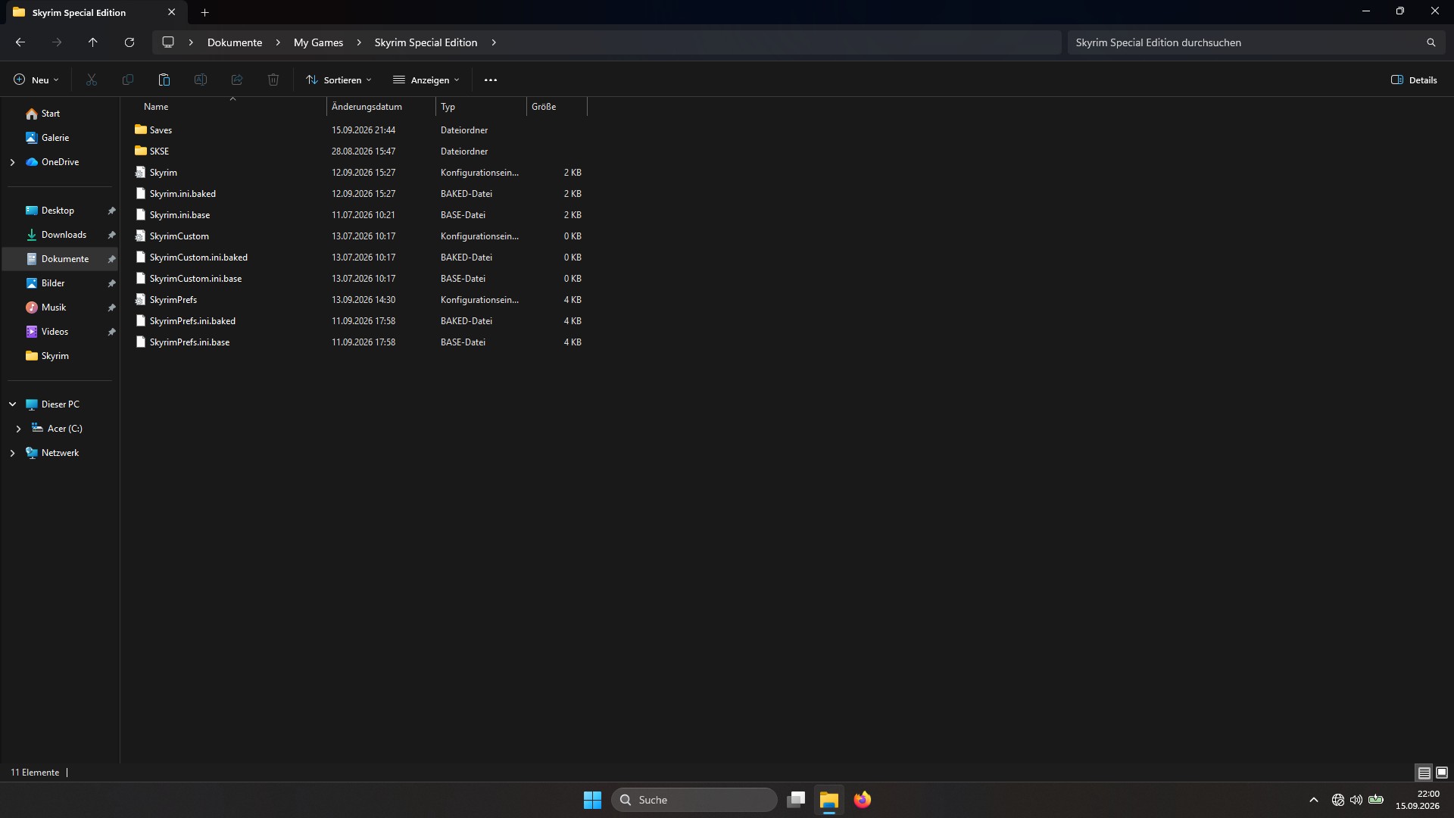Click the battery tray icon

coord(1376,800)
